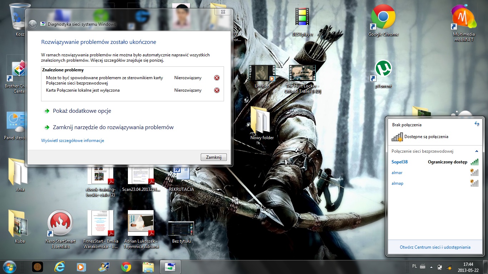Click the Windows Start button

[10, 267]
